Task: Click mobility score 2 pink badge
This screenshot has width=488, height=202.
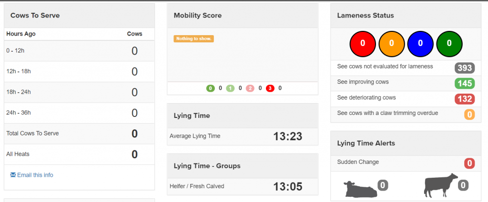Action: pyautogui.click(x=250, y=88)
